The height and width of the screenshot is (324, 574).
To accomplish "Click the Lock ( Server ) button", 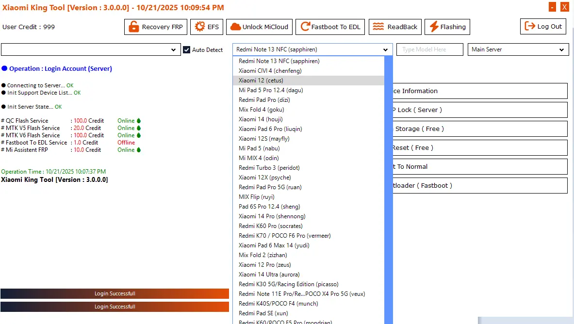I will (x=480, y=110).
